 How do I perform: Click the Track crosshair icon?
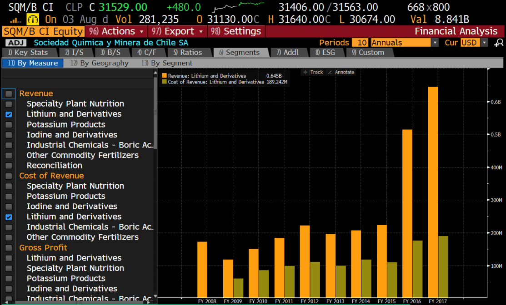pos(305,72)
